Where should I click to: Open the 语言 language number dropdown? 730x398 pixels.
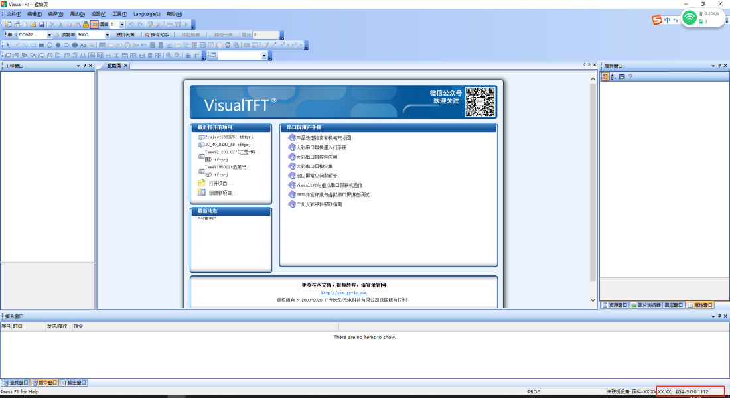[121, 25]
